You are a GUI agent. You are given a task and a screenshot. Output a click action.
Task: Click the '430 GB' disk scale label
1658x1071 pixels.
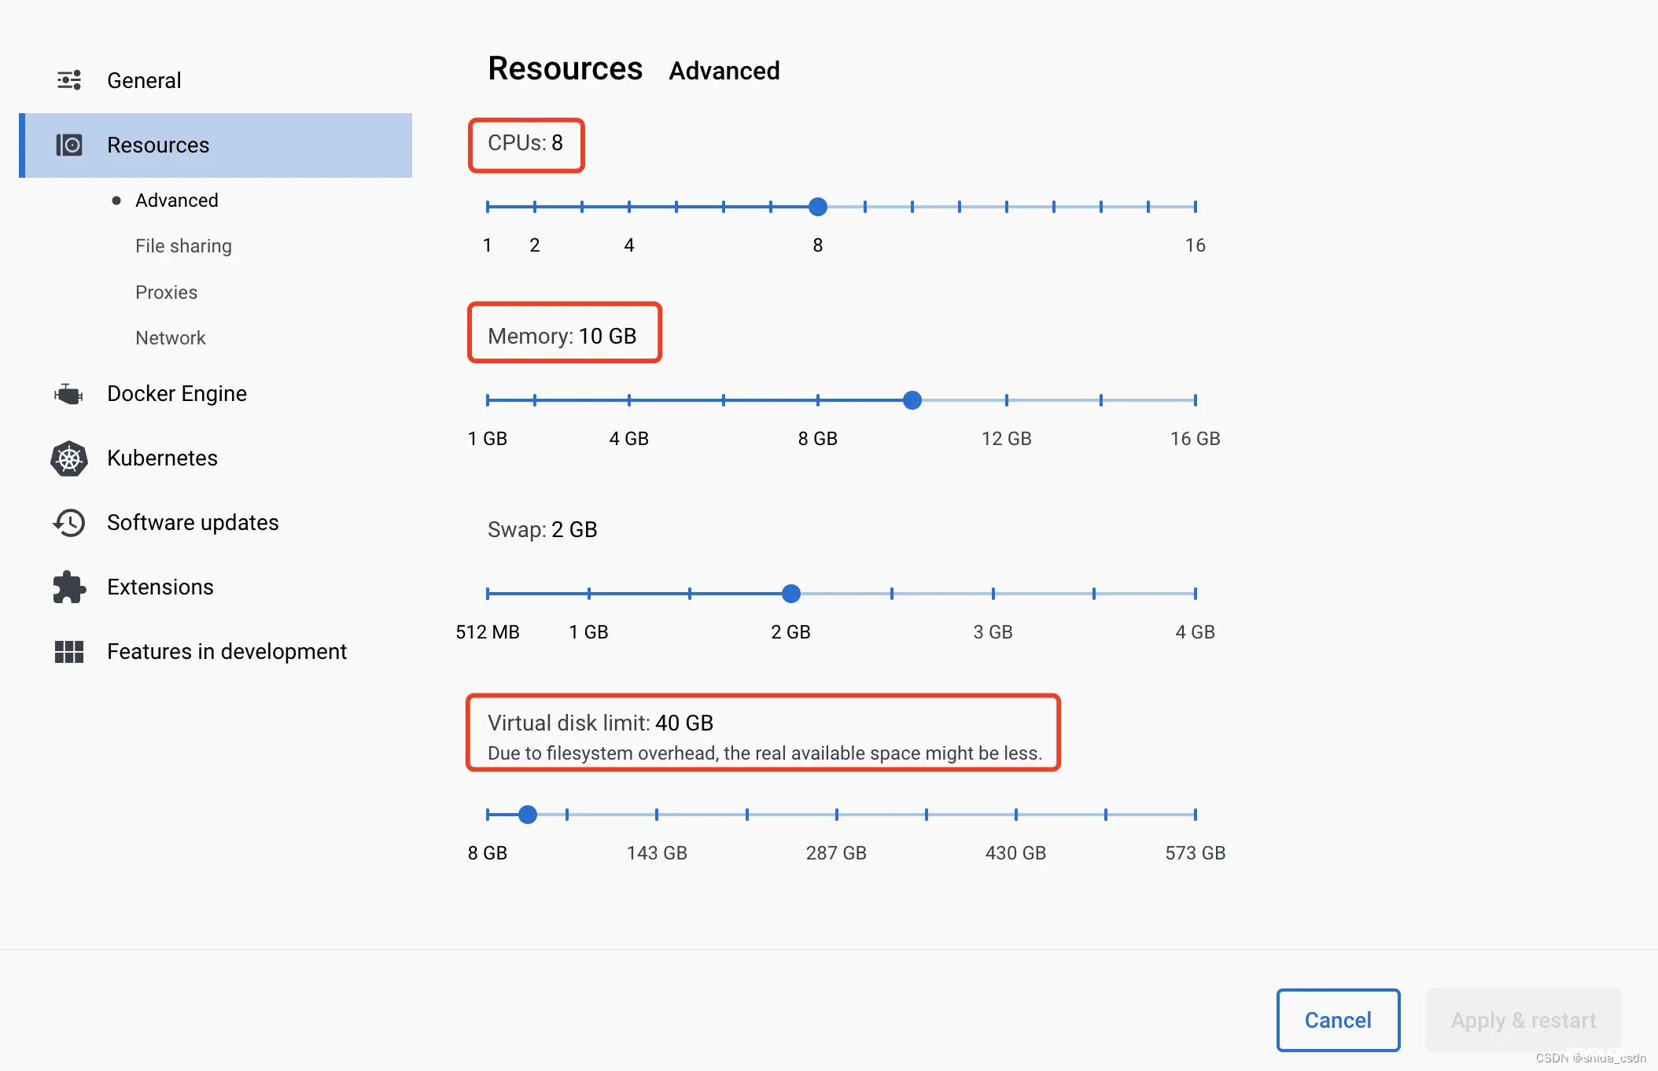coord(1015,853)
